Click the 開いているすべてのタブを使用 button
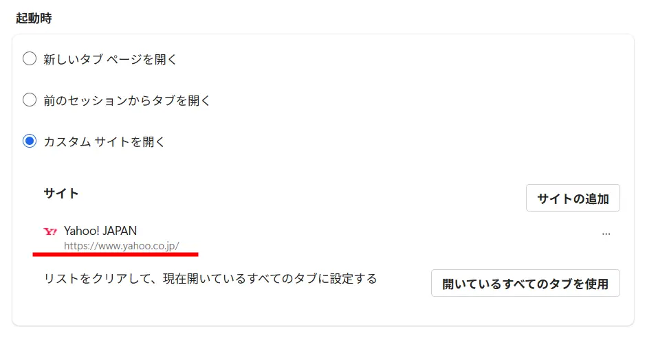The width and height of the screenshot is (647, 340). coord(525,283)
